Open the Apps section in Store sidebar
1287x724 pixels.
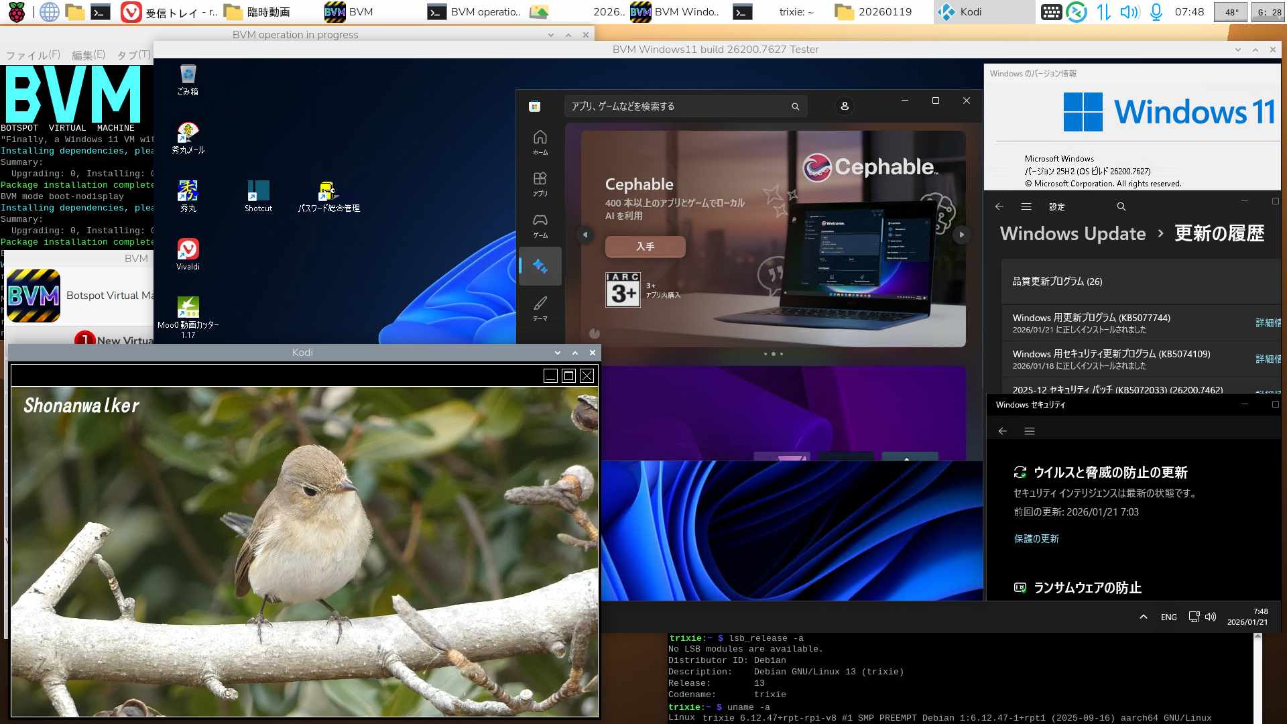coord(540,183)
